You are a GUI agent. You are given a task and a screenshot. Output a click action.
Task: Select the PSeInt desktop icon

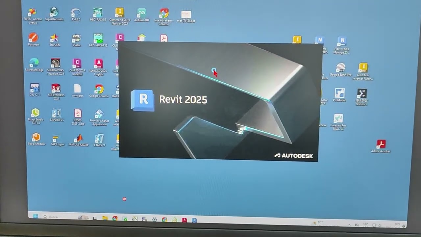pyautogui.click(x=76, y=40)
